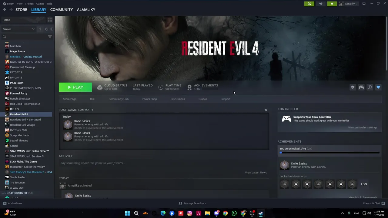Open the Windows Start button
The width and height of the screenshot is (388, 218).
point(127,213)
